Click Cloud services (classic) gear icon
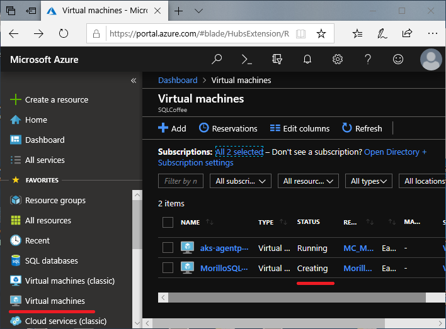 pyautogui.click(x=16, y=321)
